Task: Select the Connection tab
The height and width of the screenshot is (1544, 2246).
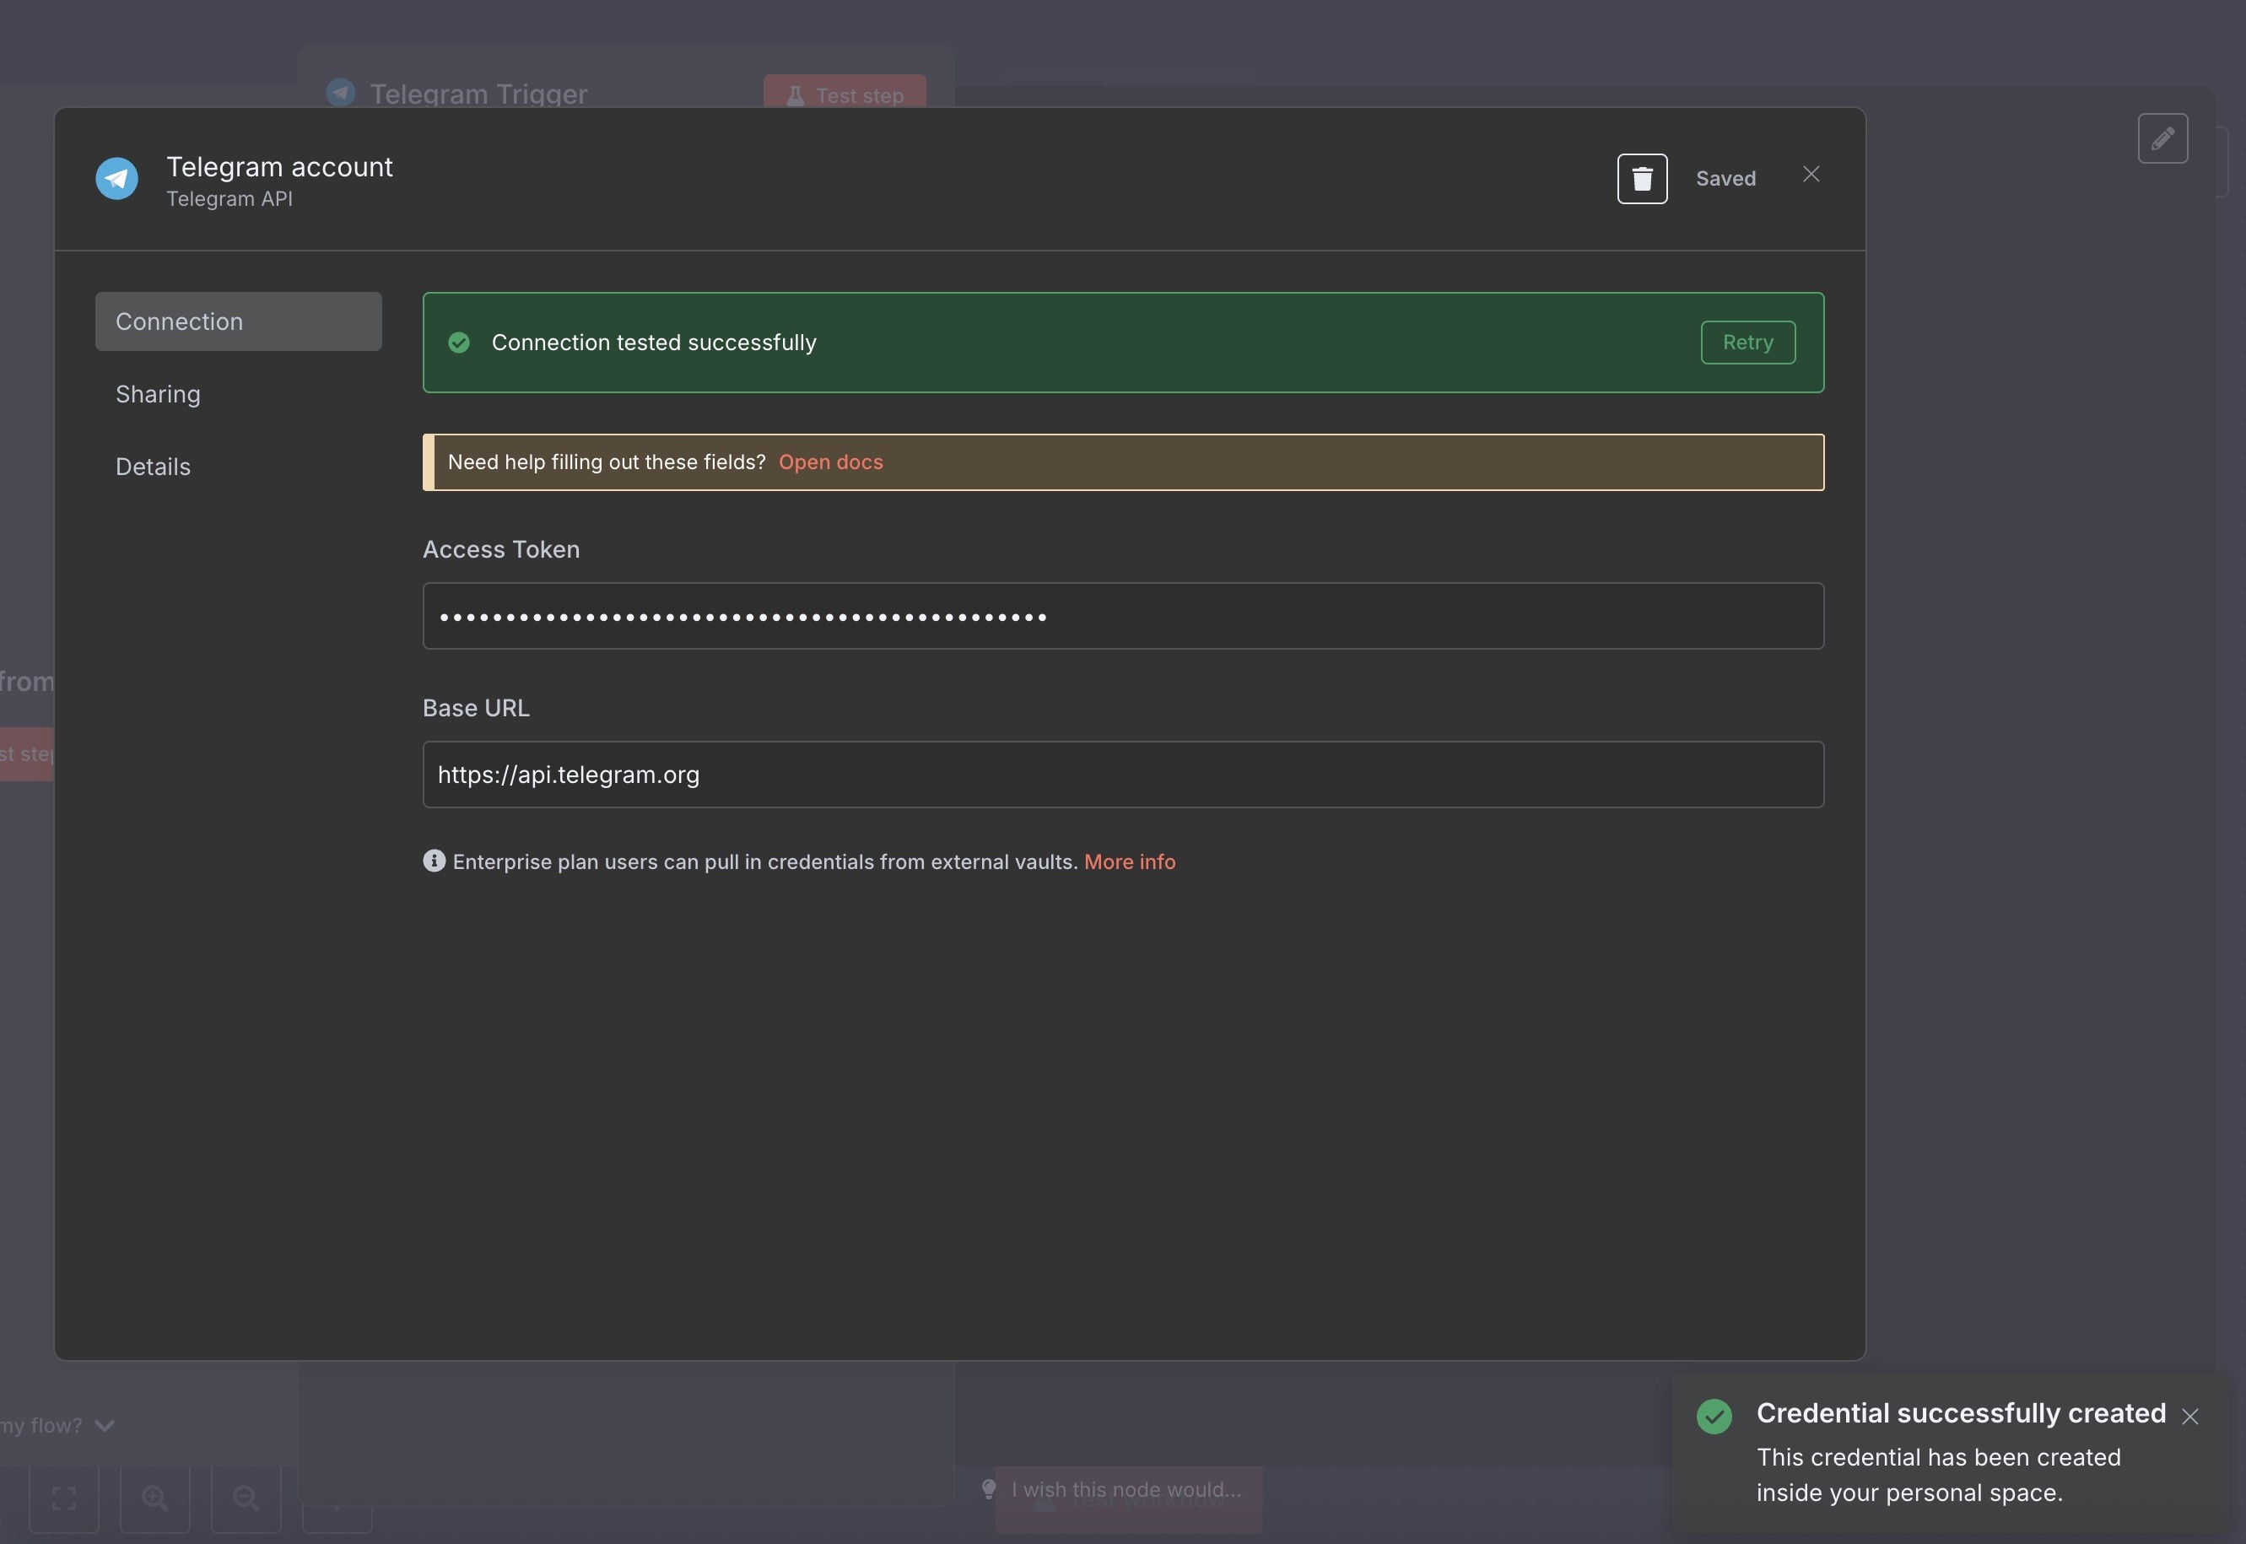Action: [238, 321]
